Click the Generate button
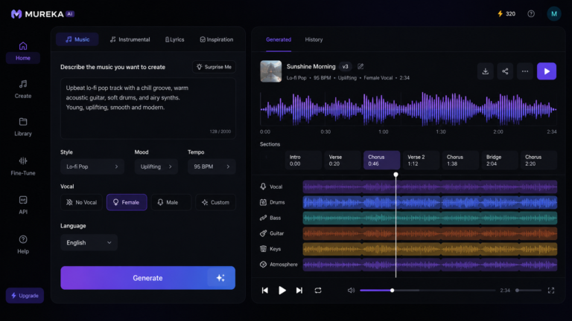This screenshot has width=572, height=321. [x=147, y=278]
